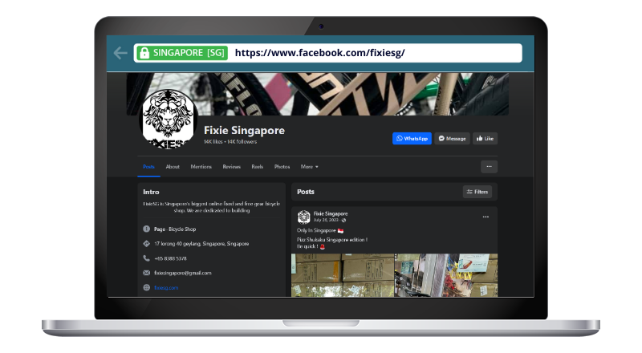642x353 pixels.
Task: Open the Photos tab
Action: click(x=282, y=167)
